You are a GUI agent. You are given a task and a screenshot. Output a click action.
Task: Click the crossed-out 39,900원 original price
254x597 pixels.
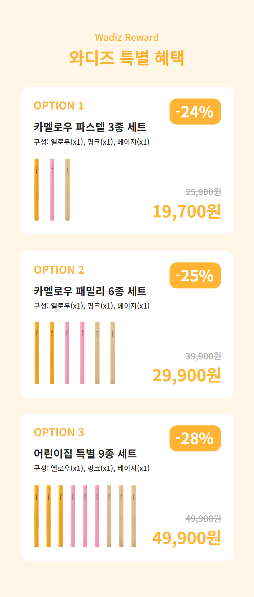[x=203, y=356]
